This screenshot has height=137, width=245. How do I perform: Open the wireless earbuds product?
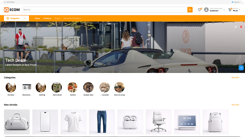[130, 122]
